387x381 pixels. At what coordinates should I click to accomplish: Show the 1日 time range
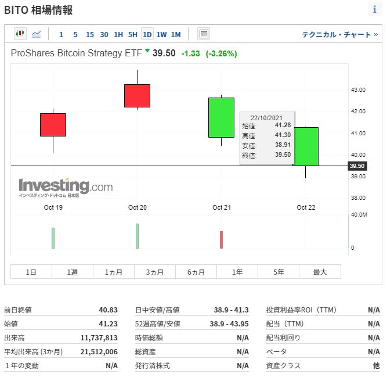31,272
